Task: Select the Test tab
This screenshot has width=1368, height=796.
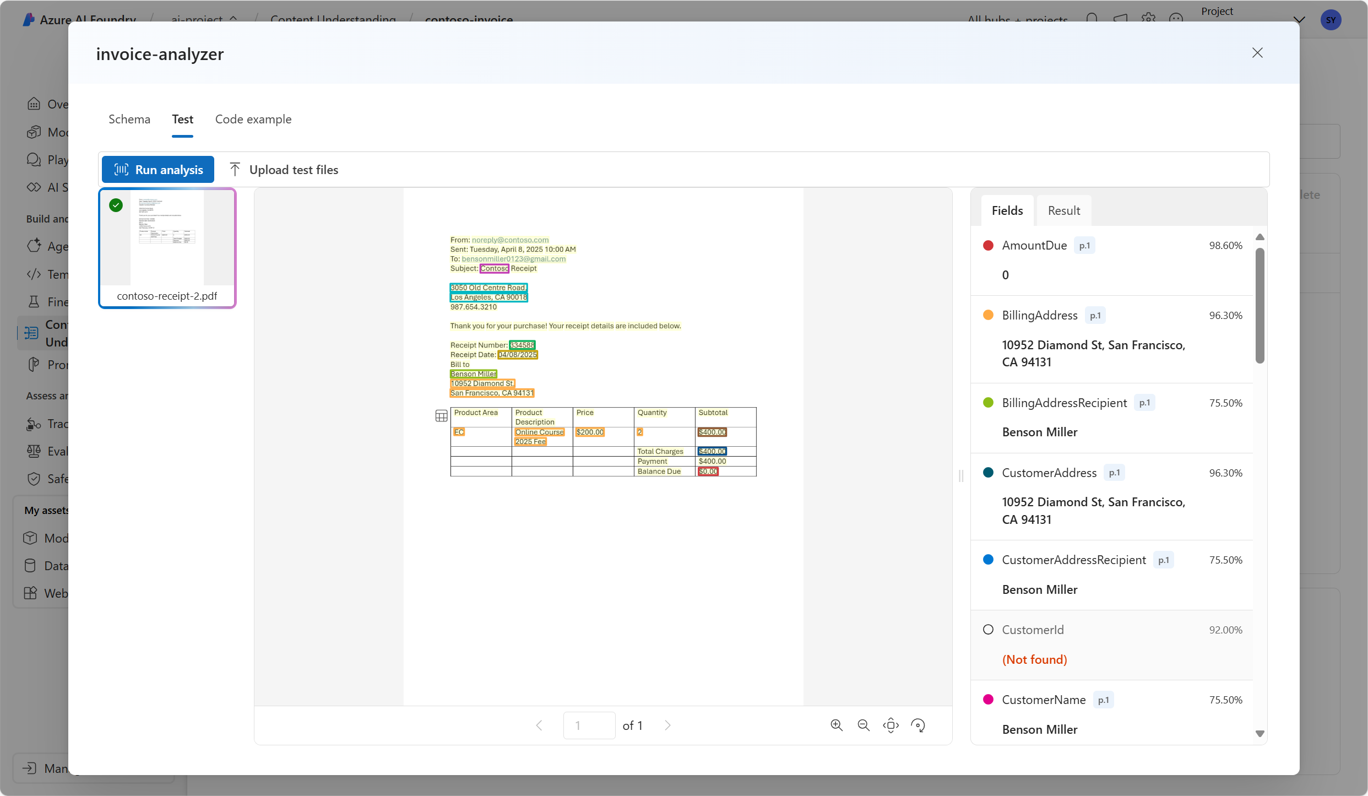Action: click(182, 119)
